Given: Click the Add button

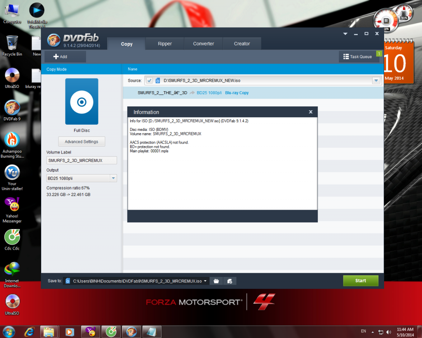Looking at the screenshot, I should tap(66, 57).
